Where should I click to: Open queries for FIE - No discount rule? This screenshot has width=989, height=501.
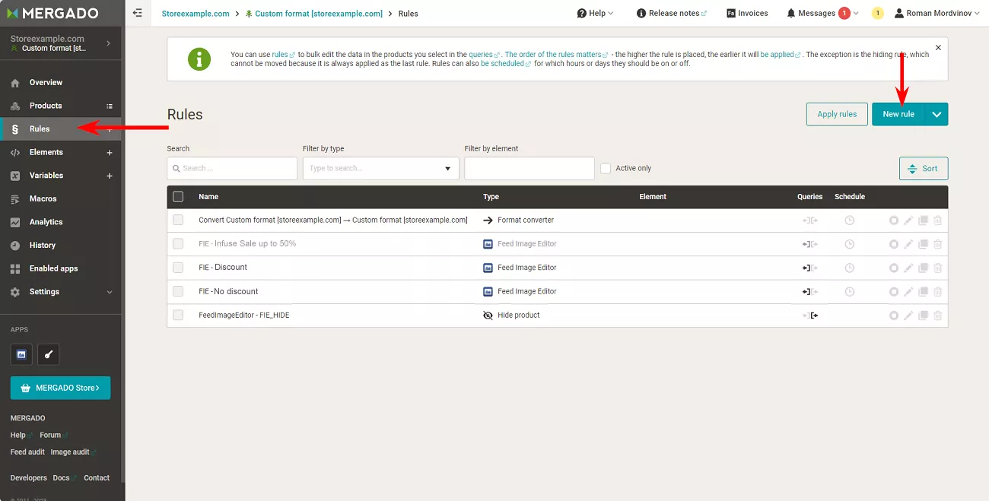(x=809, y=292)
